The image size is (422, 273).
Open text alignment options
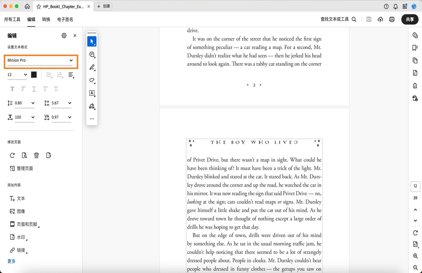pos(71,75)
